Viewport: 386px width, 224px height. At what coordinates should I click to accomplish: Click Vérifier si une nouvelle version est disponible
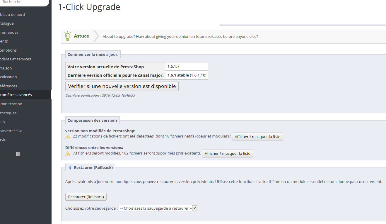(122, 86)
